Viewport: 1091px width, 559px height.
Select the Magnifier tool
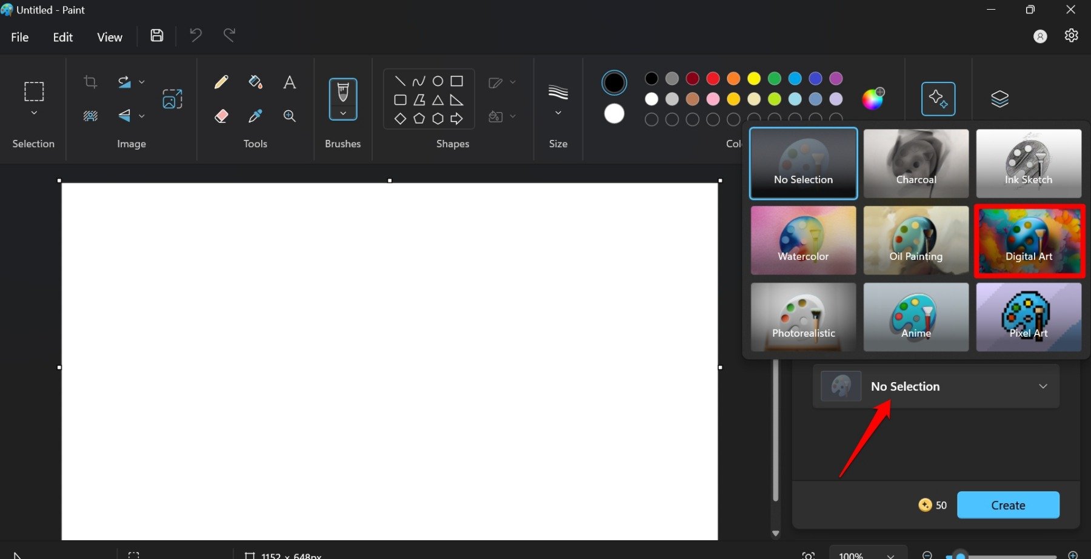pyautogui.click(x=290, y=115)
